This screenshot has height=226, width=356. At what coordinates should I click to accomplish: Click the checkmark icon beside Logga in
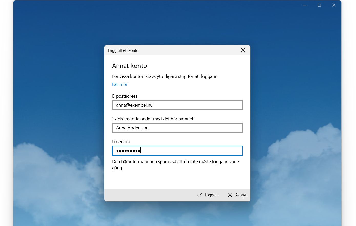pyautogui.click(x=199, y=195)
